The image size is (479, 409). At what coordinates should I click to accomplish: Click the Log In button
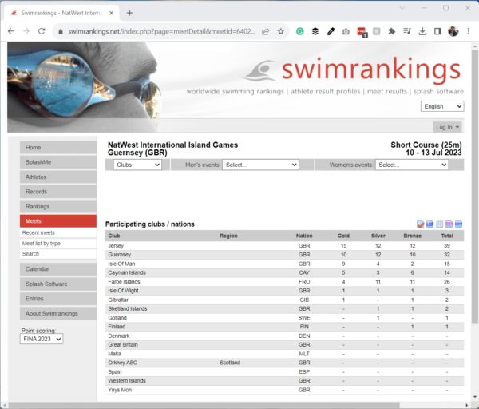tap(447, 127)
